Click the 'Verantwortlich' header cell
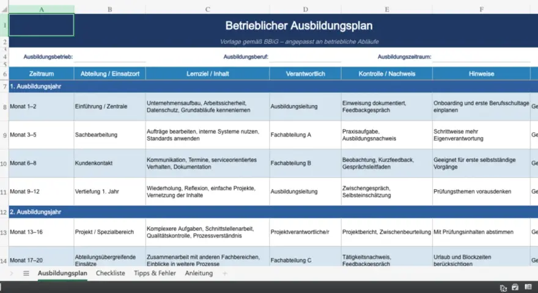The width and height of the screenshot is (538, 293). [305, 74]
